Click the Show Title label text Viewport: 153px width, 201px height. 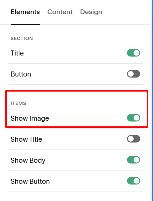(26, 139)
